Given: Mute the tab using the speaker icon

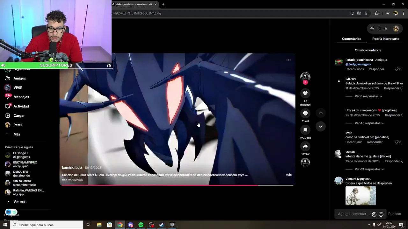Looking at the screenshot, I should 150,4.
